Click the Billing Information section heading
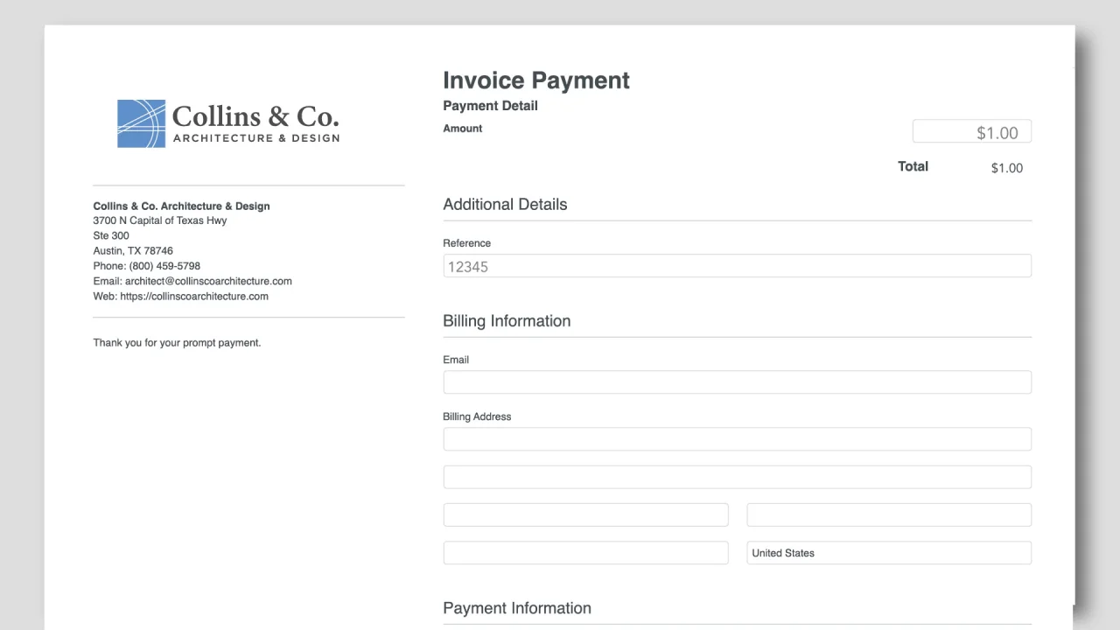This screenshot has width=1120, height=630. (507, 321)
